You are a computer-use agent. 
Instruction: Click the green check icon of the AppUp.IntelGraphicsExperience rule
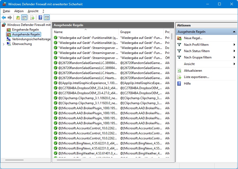point(56,83)
